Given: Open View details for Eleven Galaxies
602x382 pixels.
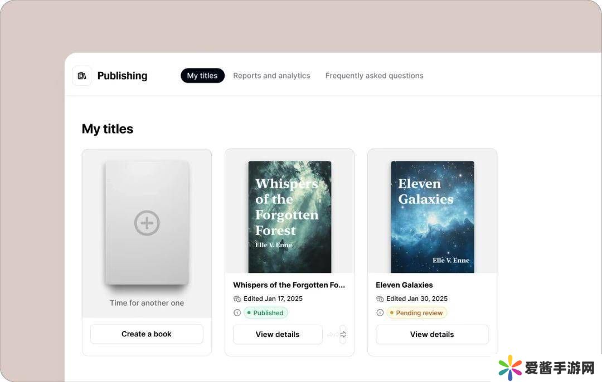Looking at the screenshot, I should (x=432, y=334).
